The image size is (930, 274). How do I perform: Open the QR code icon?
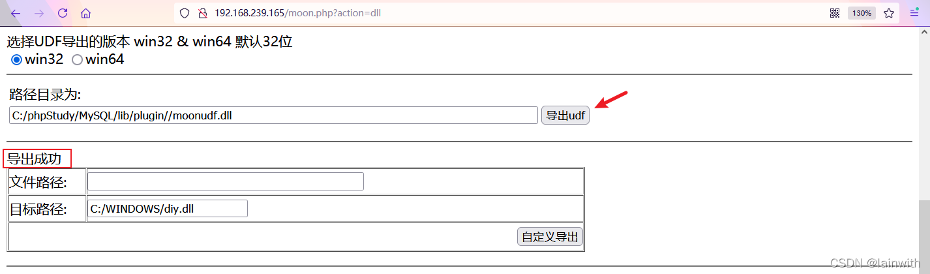point(834,13)
